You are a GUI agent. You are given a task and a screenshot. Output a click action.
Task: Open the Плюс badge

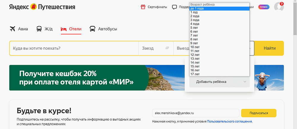pos(264,7)
